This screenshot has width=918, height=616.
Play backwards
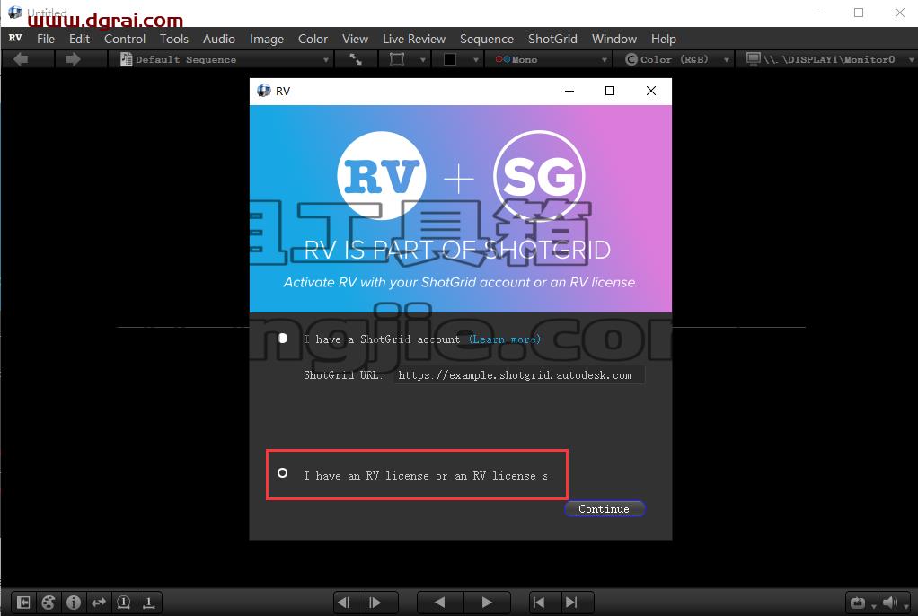click(439, 602)
